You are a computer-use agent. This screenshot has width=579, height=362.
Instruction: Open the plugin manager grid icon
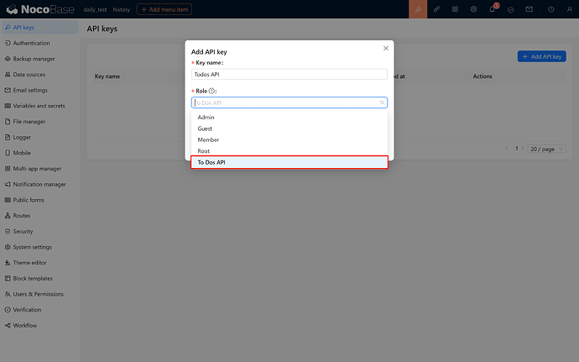(x=455, y=9)
